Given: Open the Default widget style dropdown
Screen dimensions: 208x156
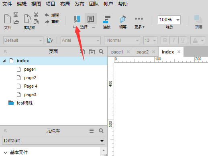Looking at the screenshot, I should click(23, 40).
